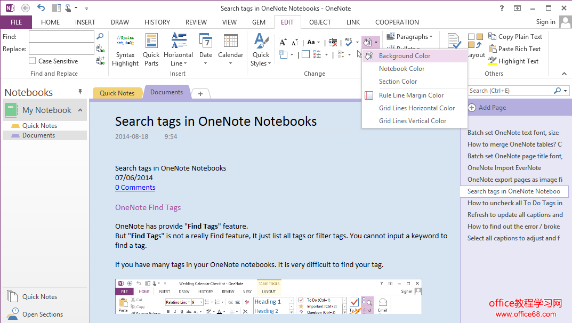Click the Add Page button

(487, 108)
